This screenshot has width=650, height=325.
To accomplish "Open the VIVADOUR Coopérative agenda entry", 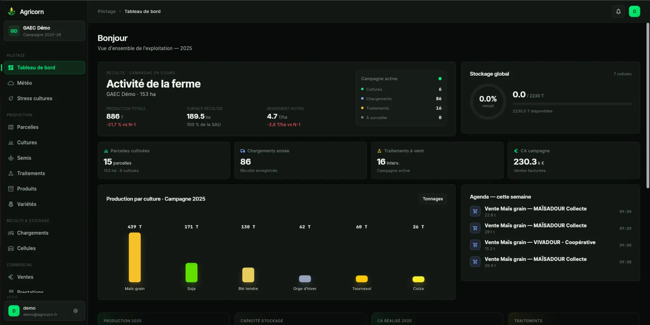I will [550, 245].
